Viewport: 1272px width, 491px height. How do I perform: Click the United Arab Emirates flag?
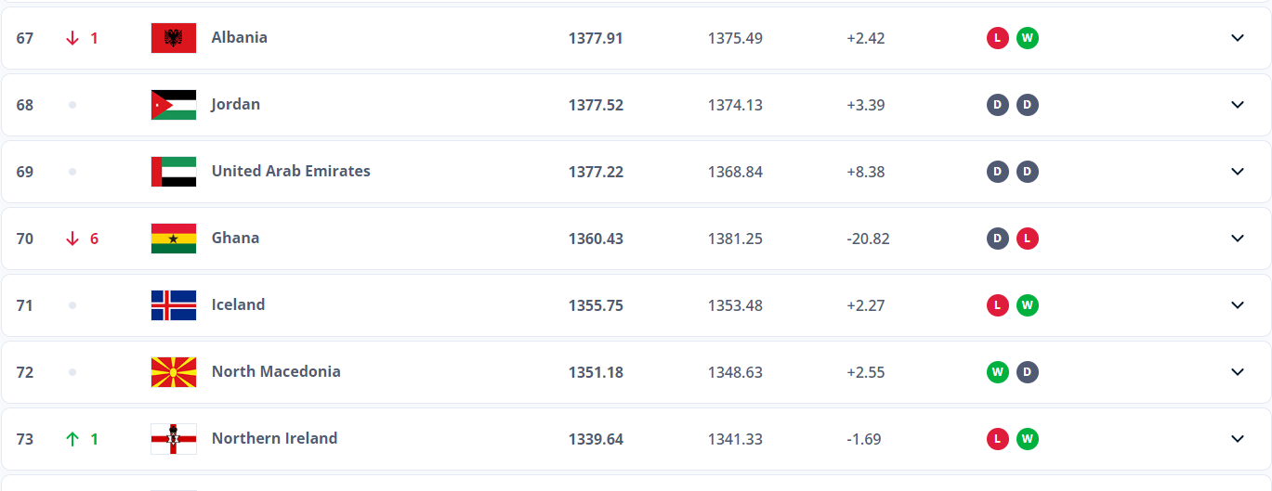pos(174,172)
